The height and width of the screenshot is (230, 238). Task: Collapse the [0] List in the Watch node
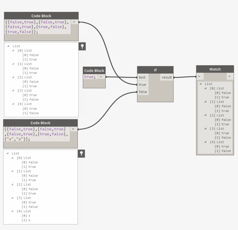[x=206, y=88]
